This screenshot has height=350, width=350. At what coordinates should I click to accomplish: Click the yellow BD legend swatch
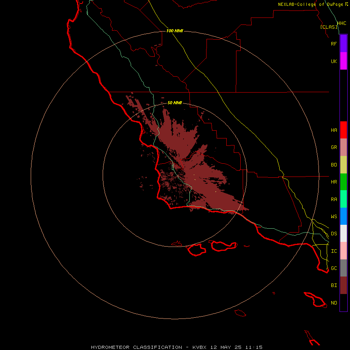(x=343, y=165)
